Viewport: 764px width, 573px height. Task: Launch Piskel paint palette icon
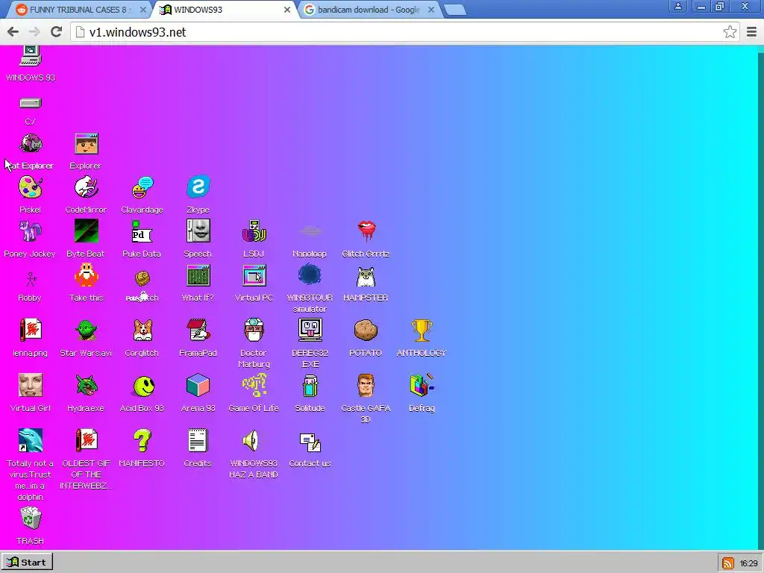pos(30,187)
